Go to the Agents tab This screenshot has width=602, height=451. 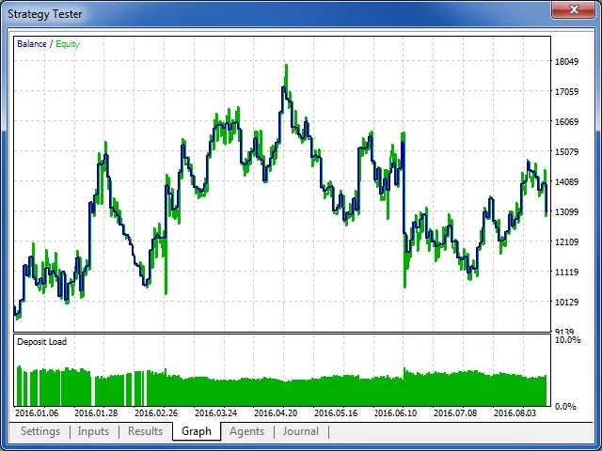[246, 431]
